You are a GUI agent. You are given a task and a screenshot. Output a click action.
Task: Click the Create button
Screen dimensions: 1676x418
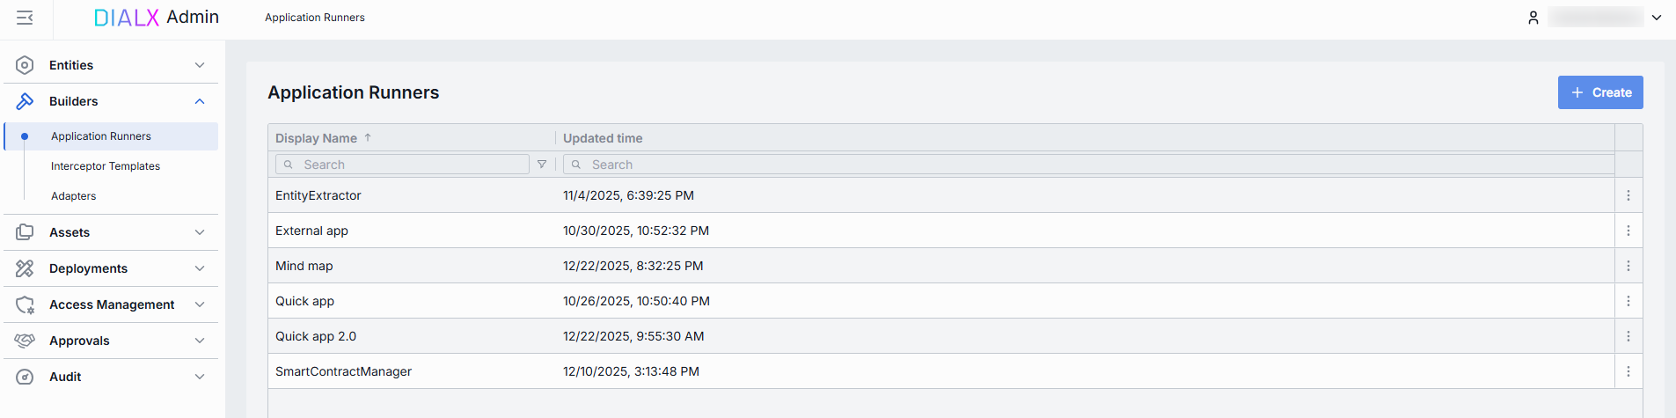[1599, 92]
